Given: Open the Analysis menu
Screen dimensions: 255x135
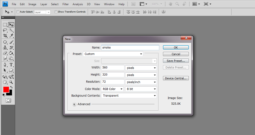Looking at the screenshot, I should click(78, 4).
